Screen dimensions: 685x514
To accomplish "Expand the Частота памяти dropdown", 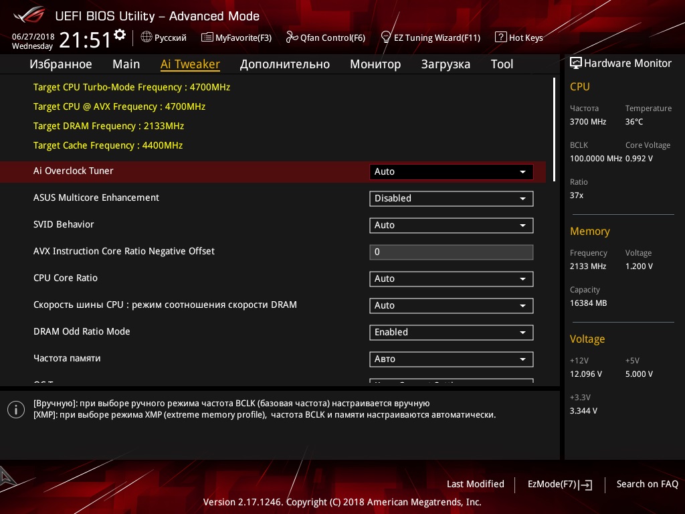I will (452, 359).
